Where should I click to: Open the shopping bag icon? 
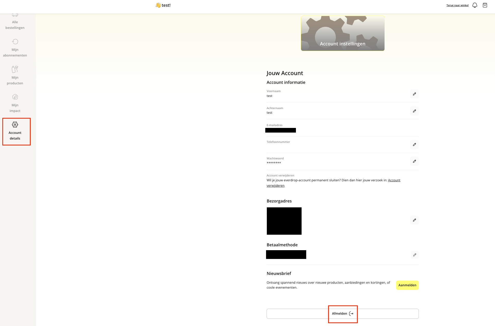coord(485,5)
